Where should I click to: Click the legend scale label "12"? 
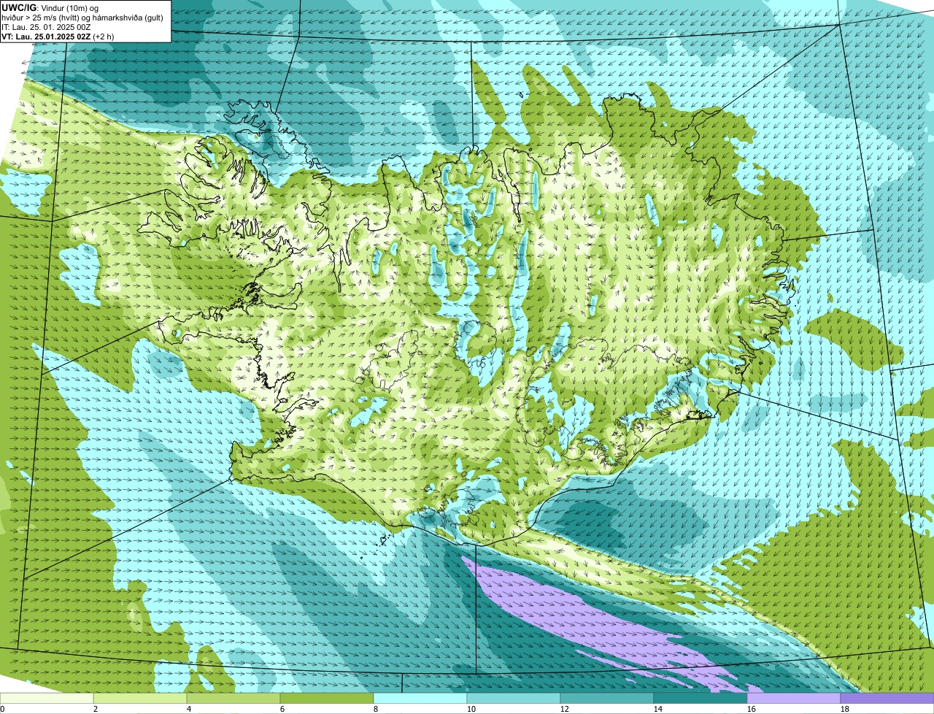(565, 709)
